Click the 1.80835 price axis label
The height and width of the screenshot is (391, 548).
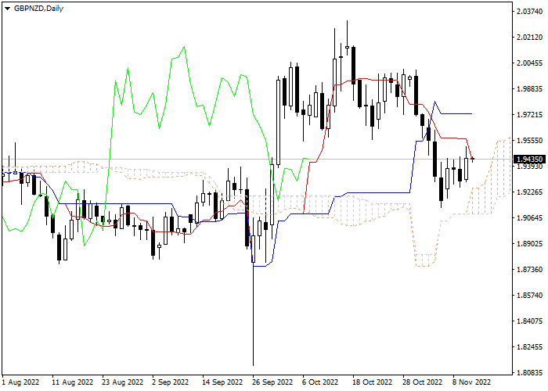pyautogui.click(x=529, y=373)
